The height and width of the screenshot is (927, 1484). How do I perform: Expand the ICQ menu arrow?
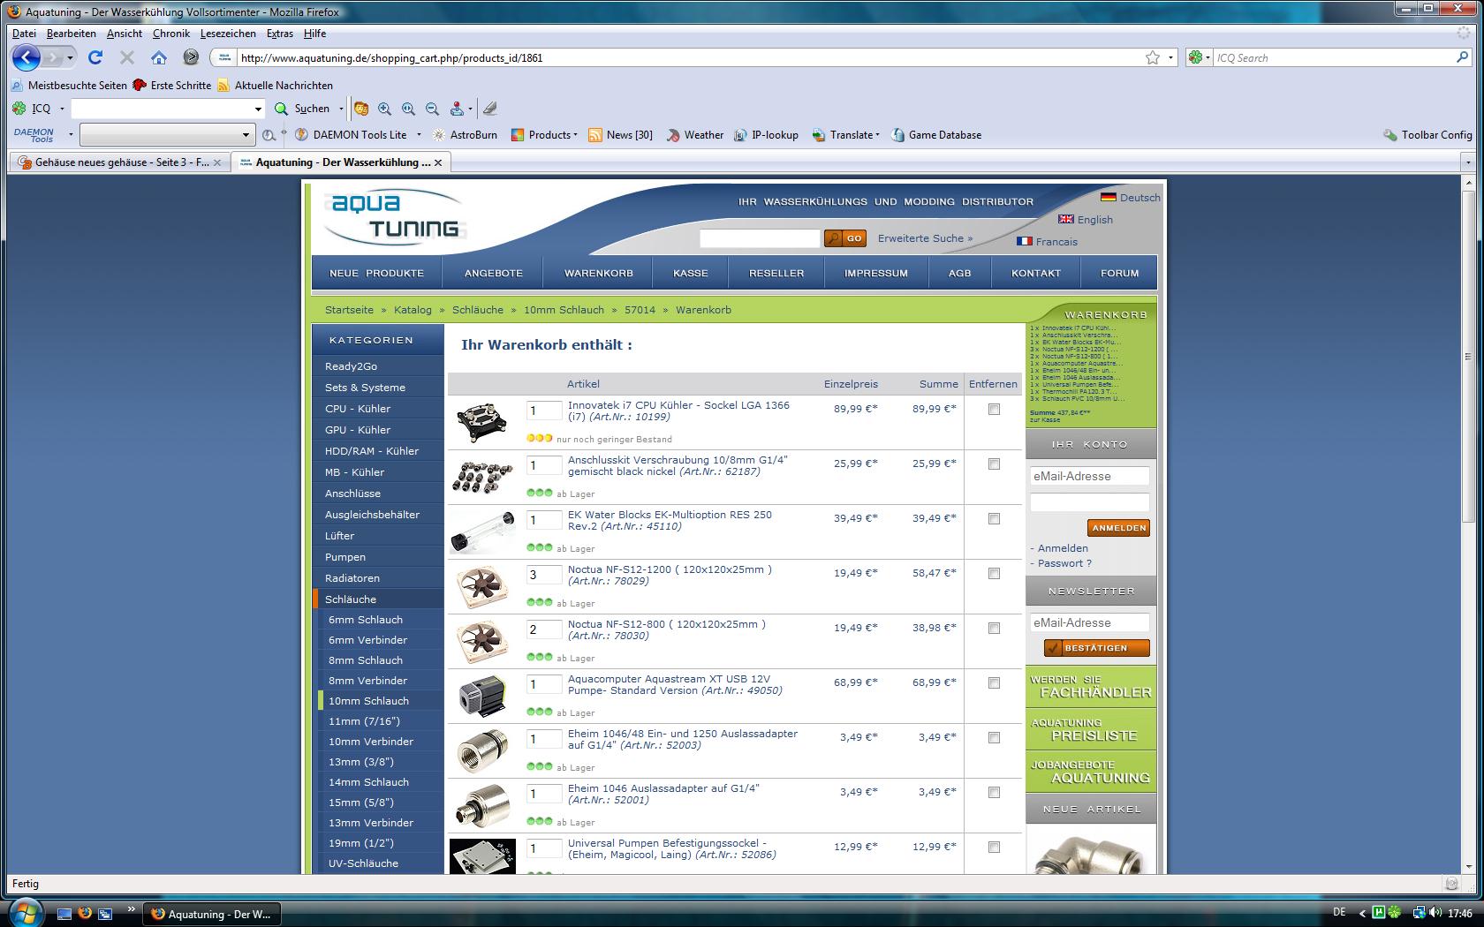62,109
